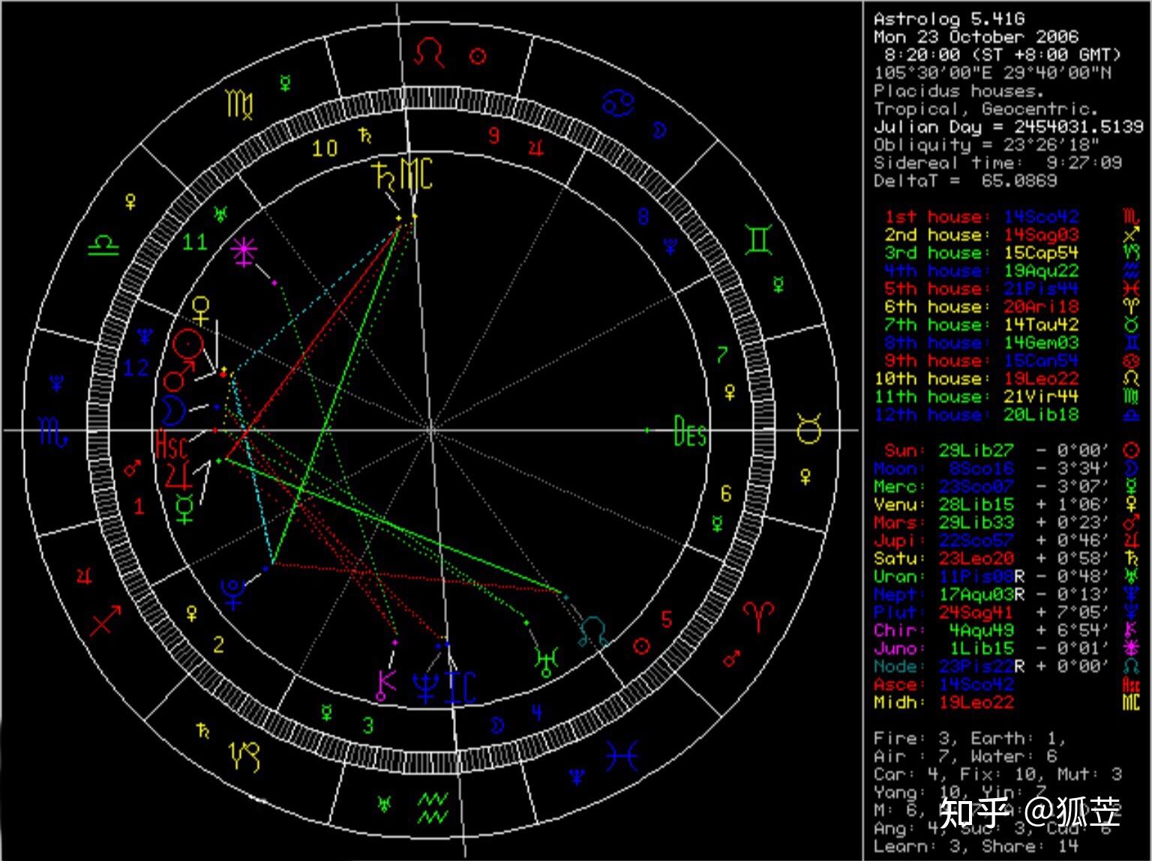1152x861 pixels.
Task: Click the 'Placidus houses.' line
Action: point(959,91)
